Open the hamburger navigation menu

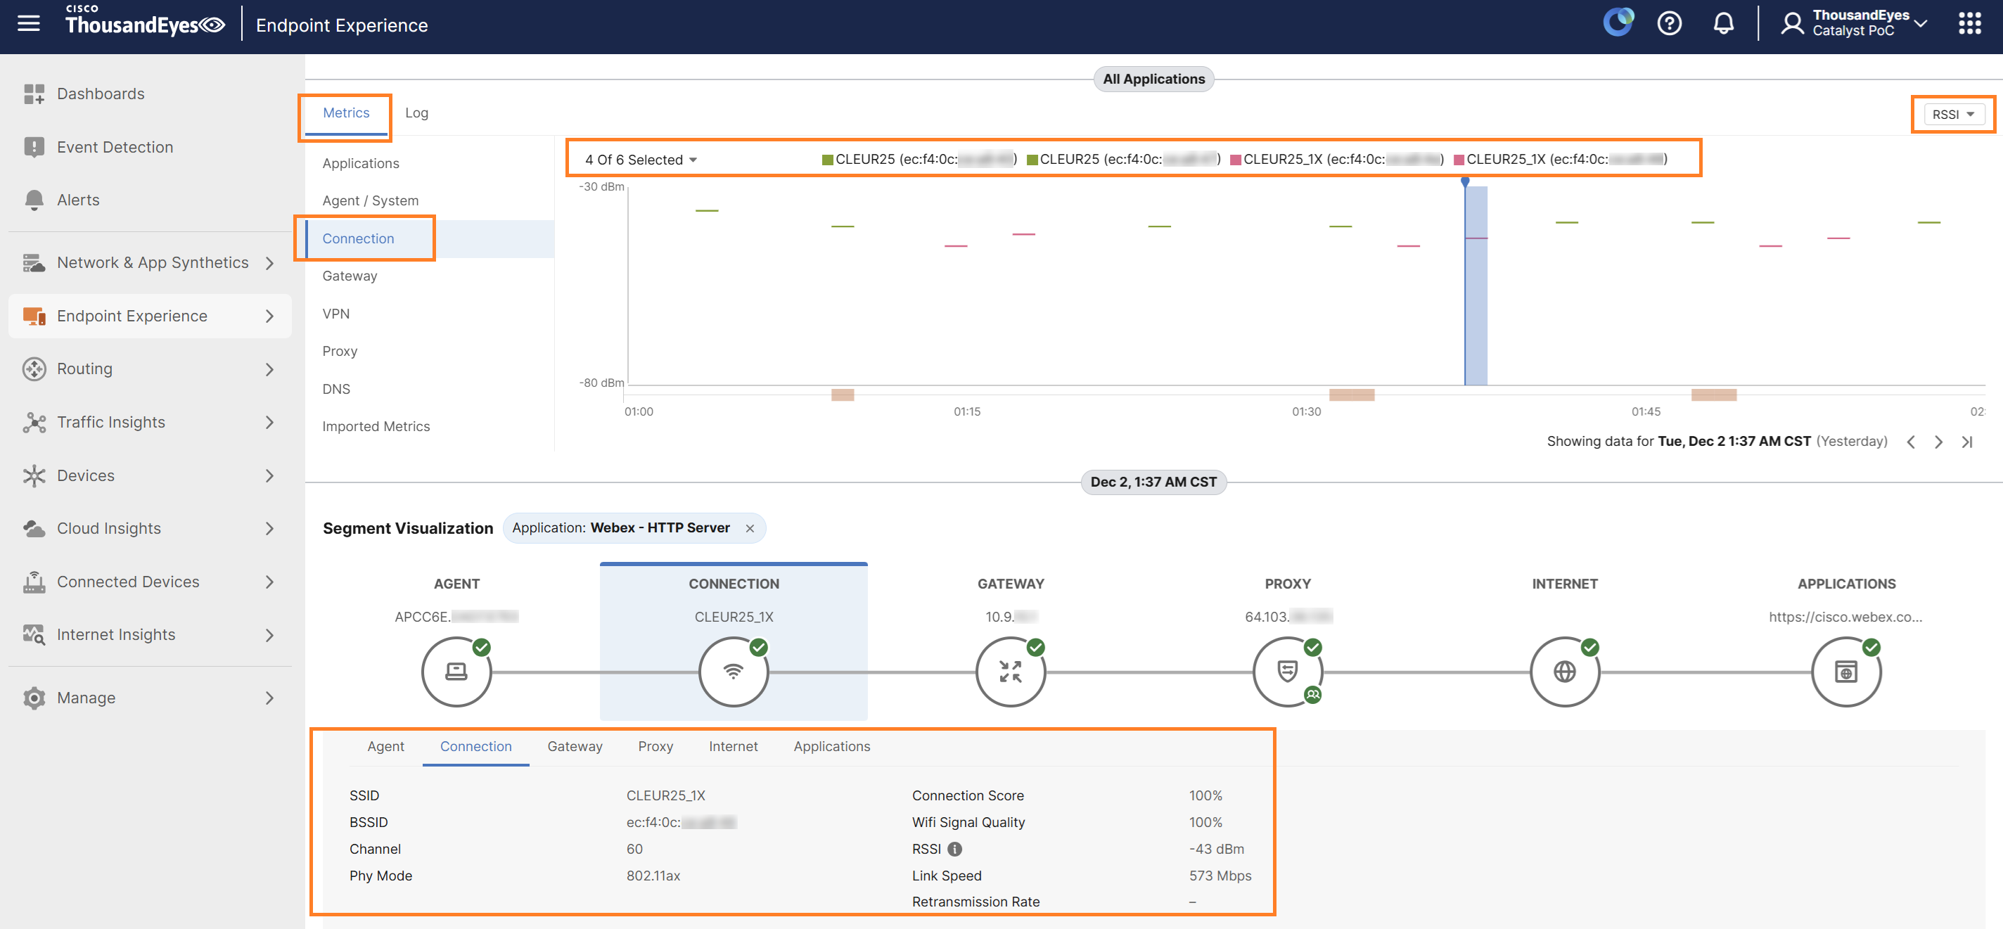tap(29, 24)
